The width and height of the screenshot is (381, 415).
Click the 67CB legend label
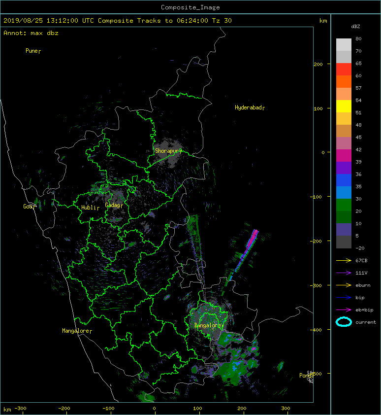pos(361,261)
